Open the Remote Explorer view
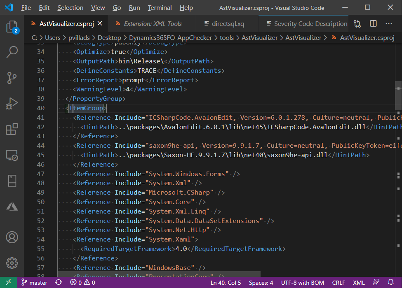 pyautogui.click(x=12, y=156)
